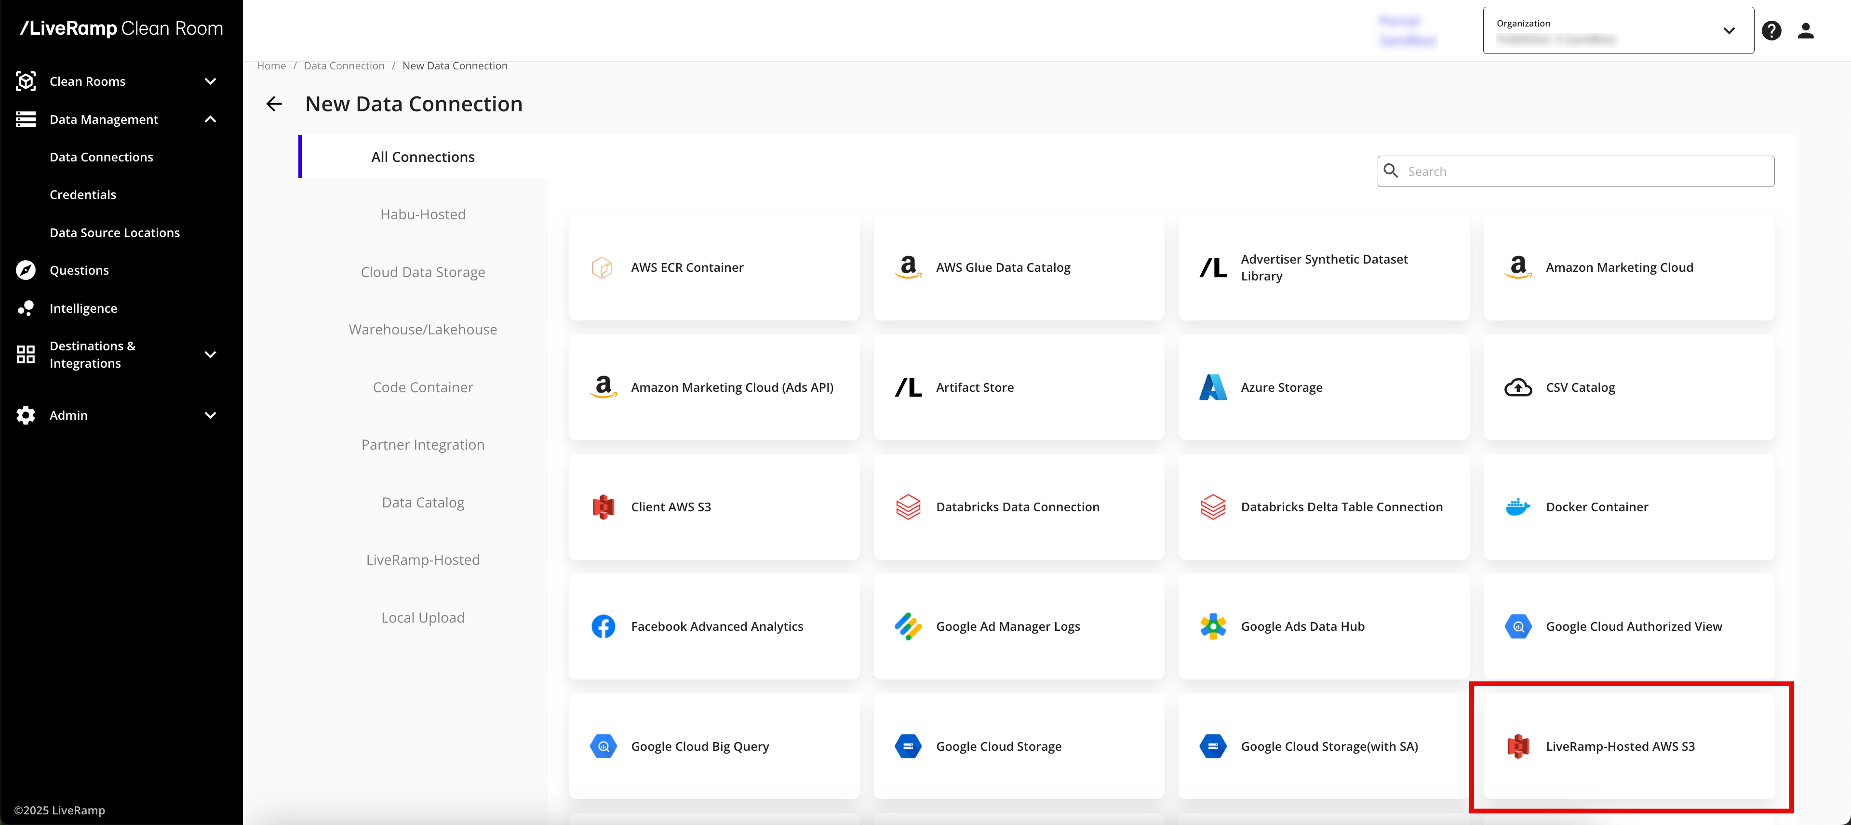This screenshot has width=1851, height=825.
Task: Open the help question mark icon
Action: [1771, 31]
